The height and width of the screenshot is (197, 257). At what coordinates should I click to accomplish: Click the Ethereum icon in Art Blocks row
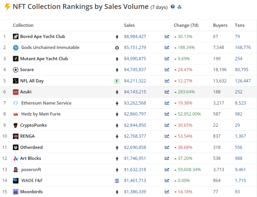117,159
